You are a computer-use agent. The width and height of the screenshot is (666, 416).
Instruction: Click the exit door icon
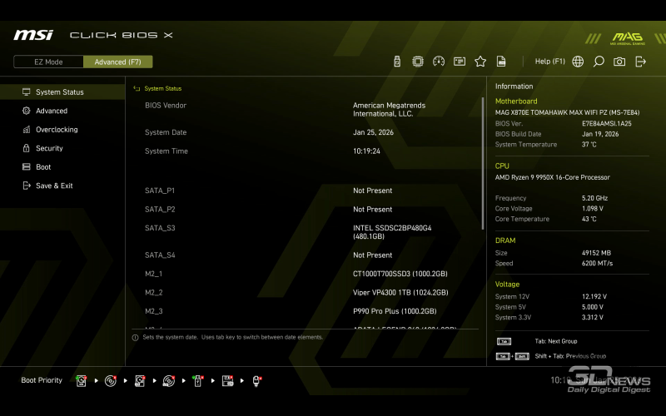point(640,62)
